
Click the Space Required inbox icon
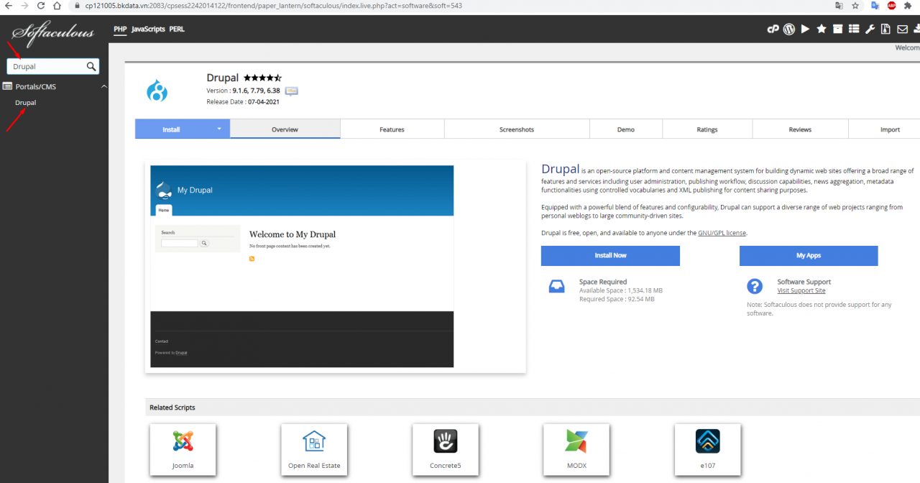[556, 286]
